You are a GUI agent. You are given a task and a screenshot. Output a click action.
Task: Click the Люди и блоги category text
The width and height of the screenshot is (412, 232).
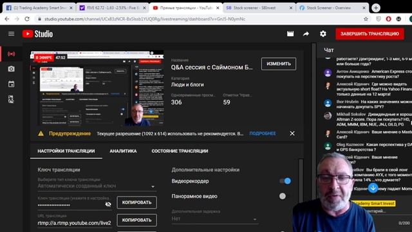[x=187, y=84]
